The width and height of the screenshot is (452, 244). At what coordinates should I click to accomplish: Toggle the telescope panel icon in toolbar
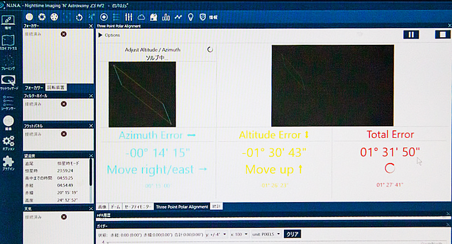(x=91, y=17)
